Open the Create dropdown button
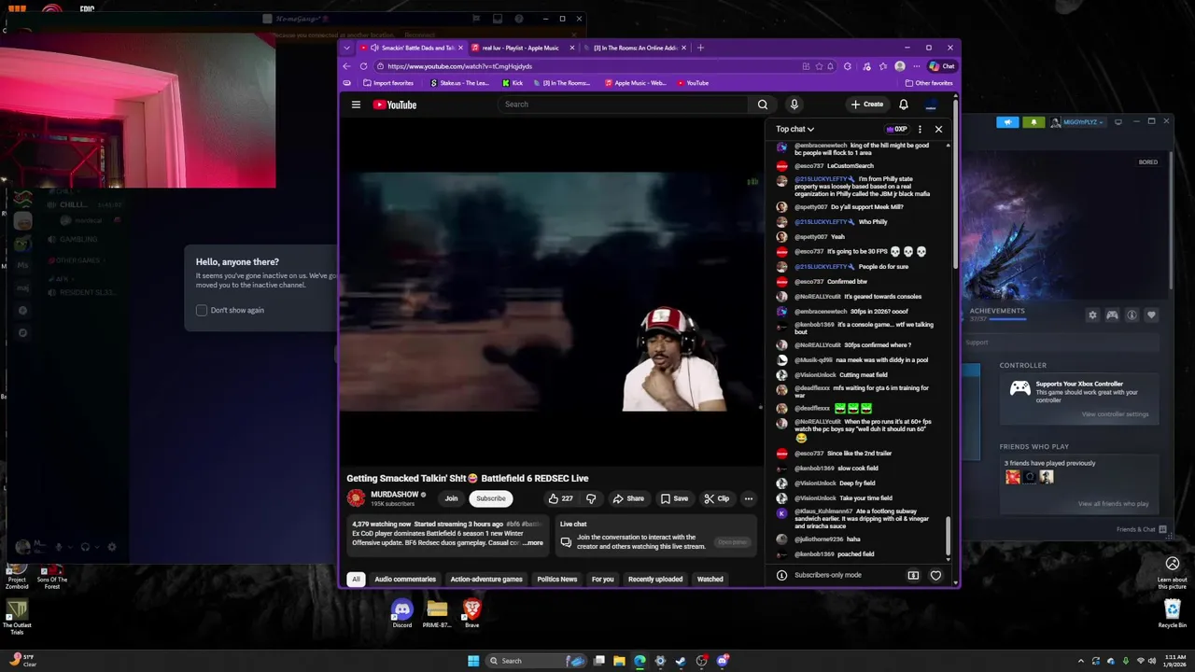Screen dimensions: 1195x672 click(867, 105)
